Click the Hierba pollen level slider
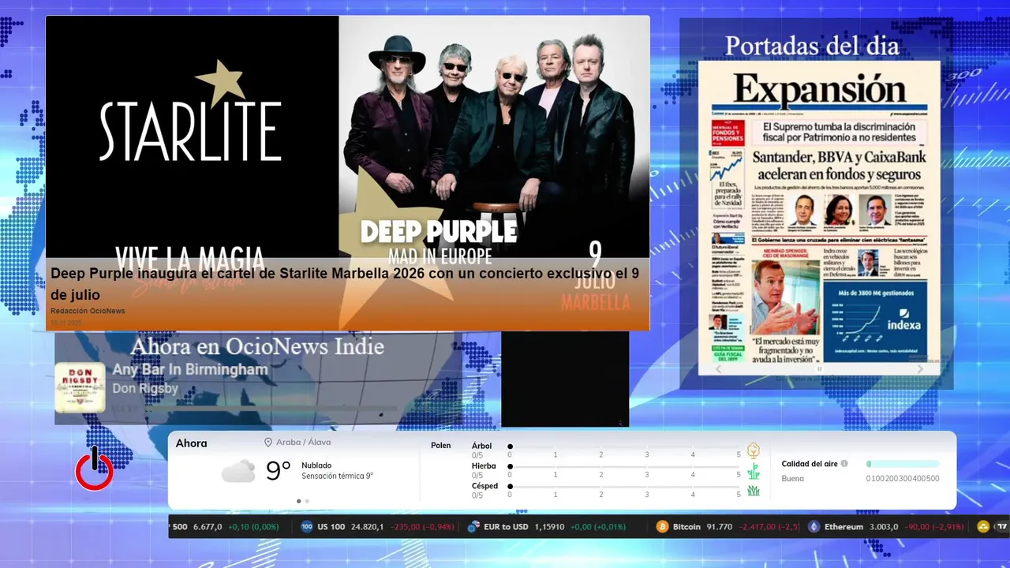Viewport: 1010px width, 568px height. [624, 467]
